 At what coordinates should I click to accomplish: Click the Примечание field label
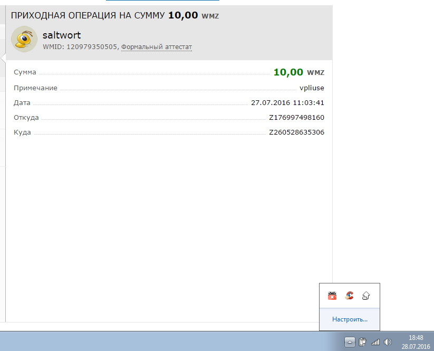[x=35, y=88]
